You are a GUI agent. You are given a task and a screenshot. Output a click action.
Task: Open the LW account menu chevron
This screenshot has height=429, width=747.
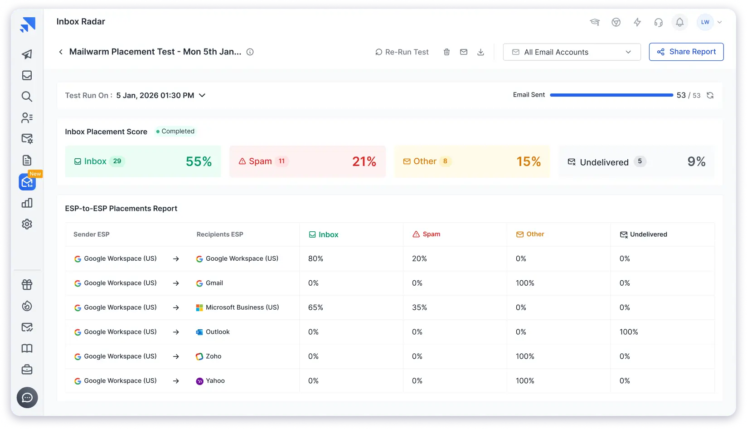click(x=720, y=22)
